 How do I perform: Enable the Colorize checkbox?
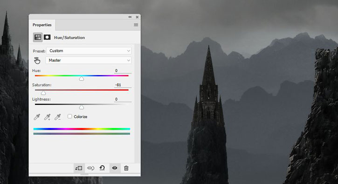coord(69,116)
